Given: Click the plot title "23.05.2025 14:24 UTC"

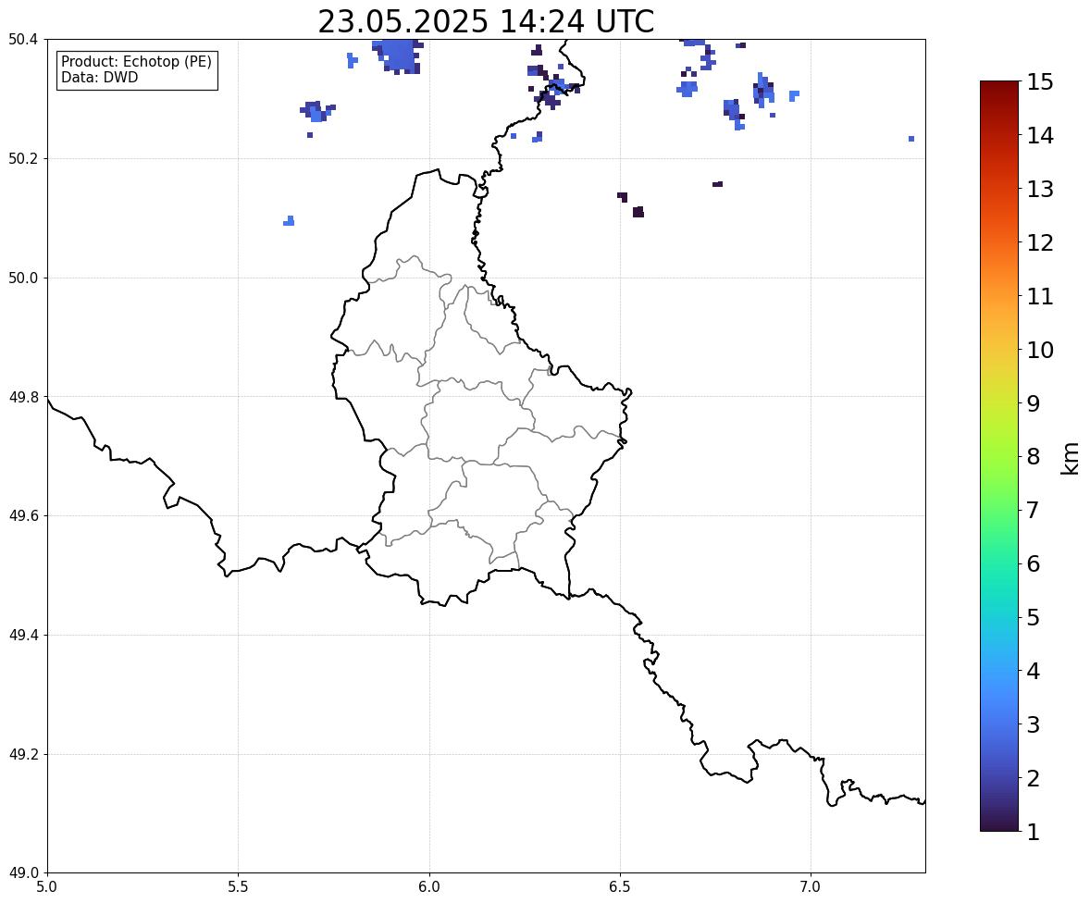Looking at the screenshot, I should [x=486, y=21].
